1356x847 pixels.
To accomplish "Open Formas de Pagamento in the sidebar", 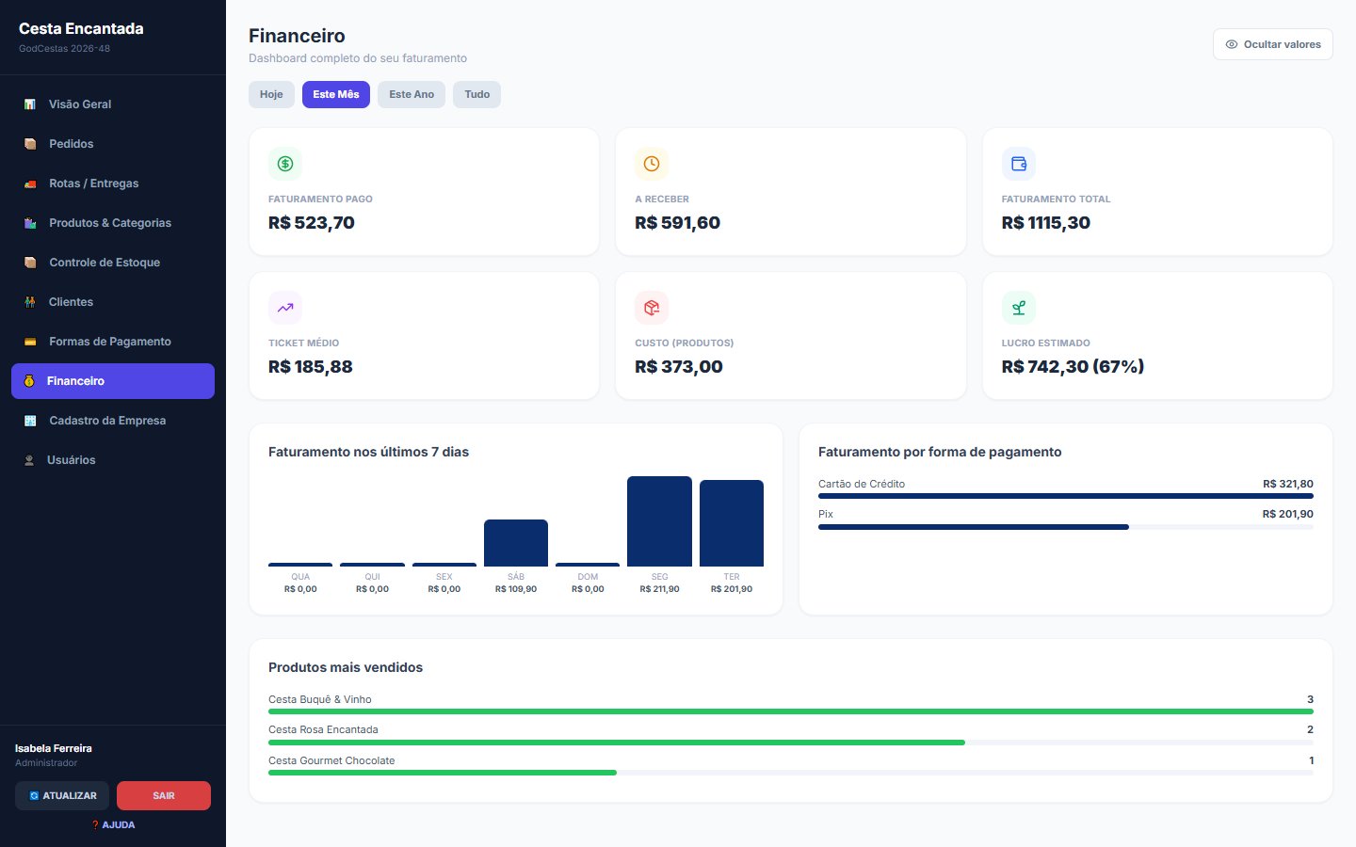I will coord(113,342).
